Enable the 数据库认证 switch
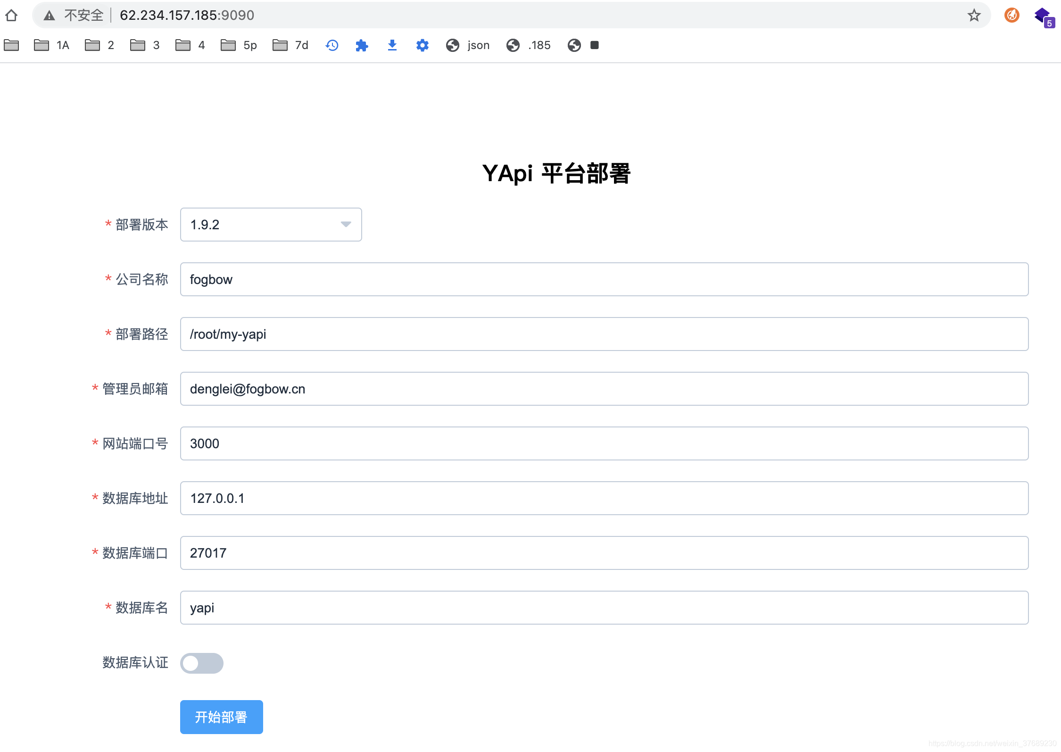This screenshot has height=752, width=1061. click(x=202, y=663)
